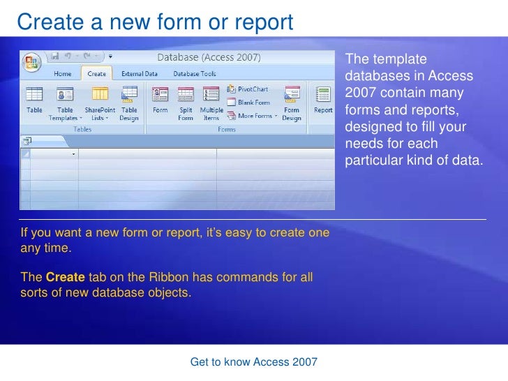508x381 pixels.
Task: Click the 'Tables' group label
Action: tap(82, 129)
